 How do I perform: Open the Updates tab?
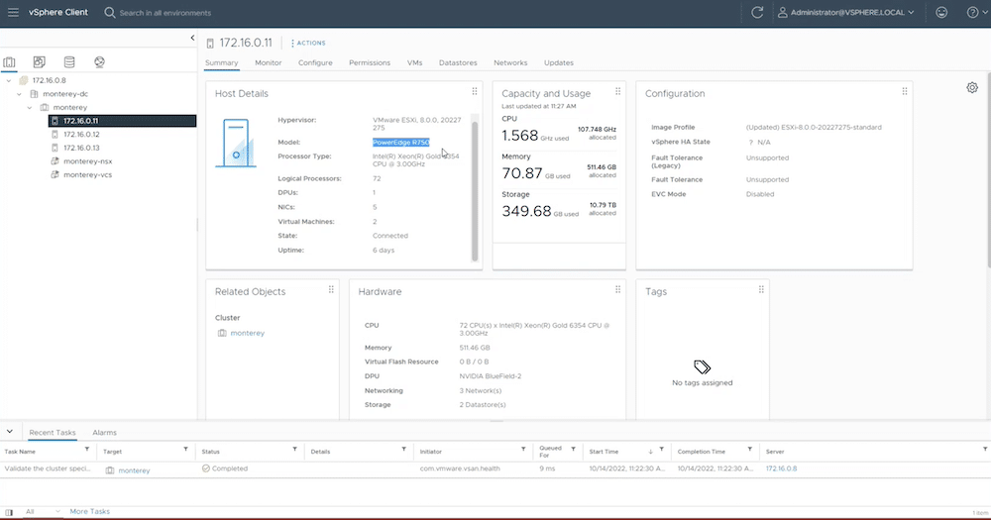coord(559,62)
